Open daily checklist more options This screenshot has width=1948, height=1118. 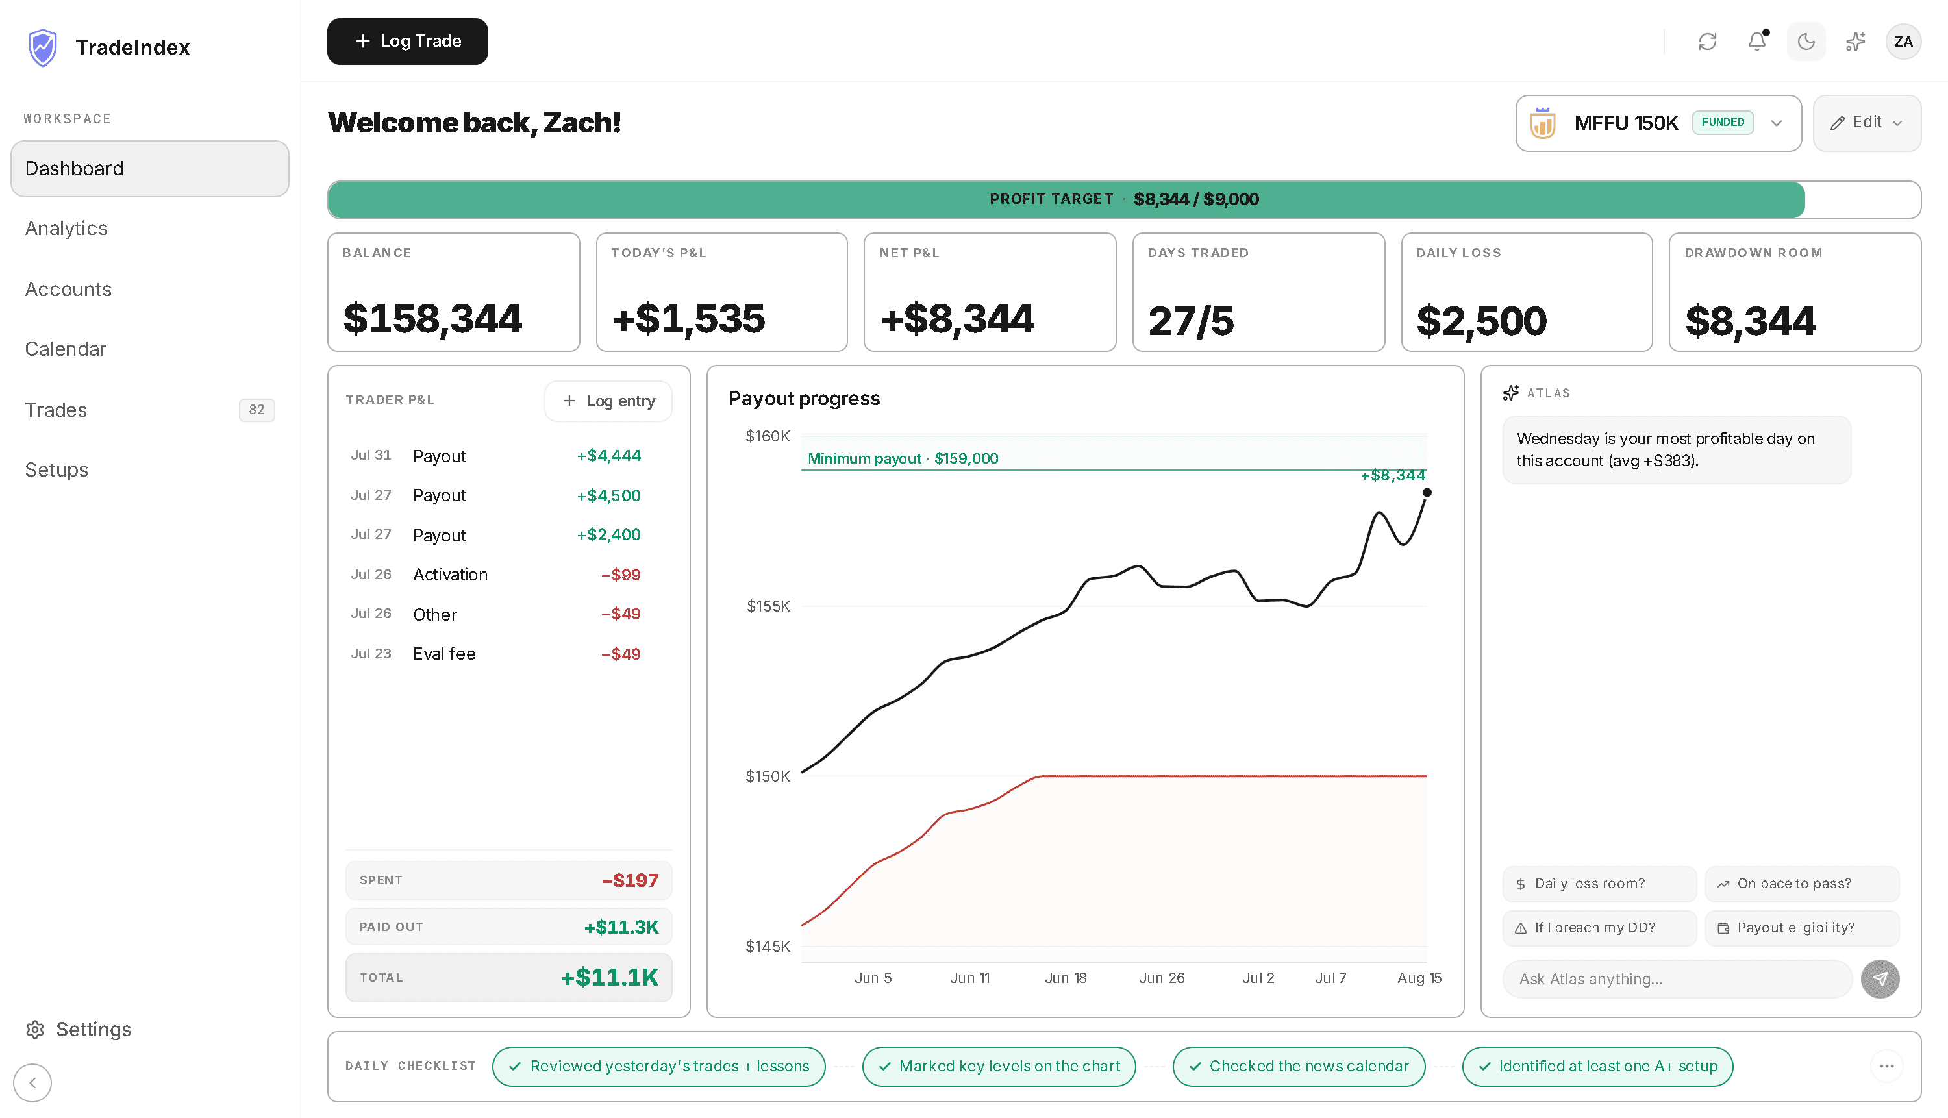coord(1886,1066)
